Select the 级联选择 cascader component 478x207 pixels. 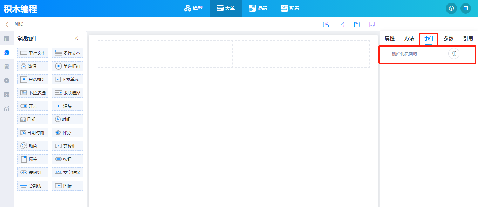coord(68,93)
